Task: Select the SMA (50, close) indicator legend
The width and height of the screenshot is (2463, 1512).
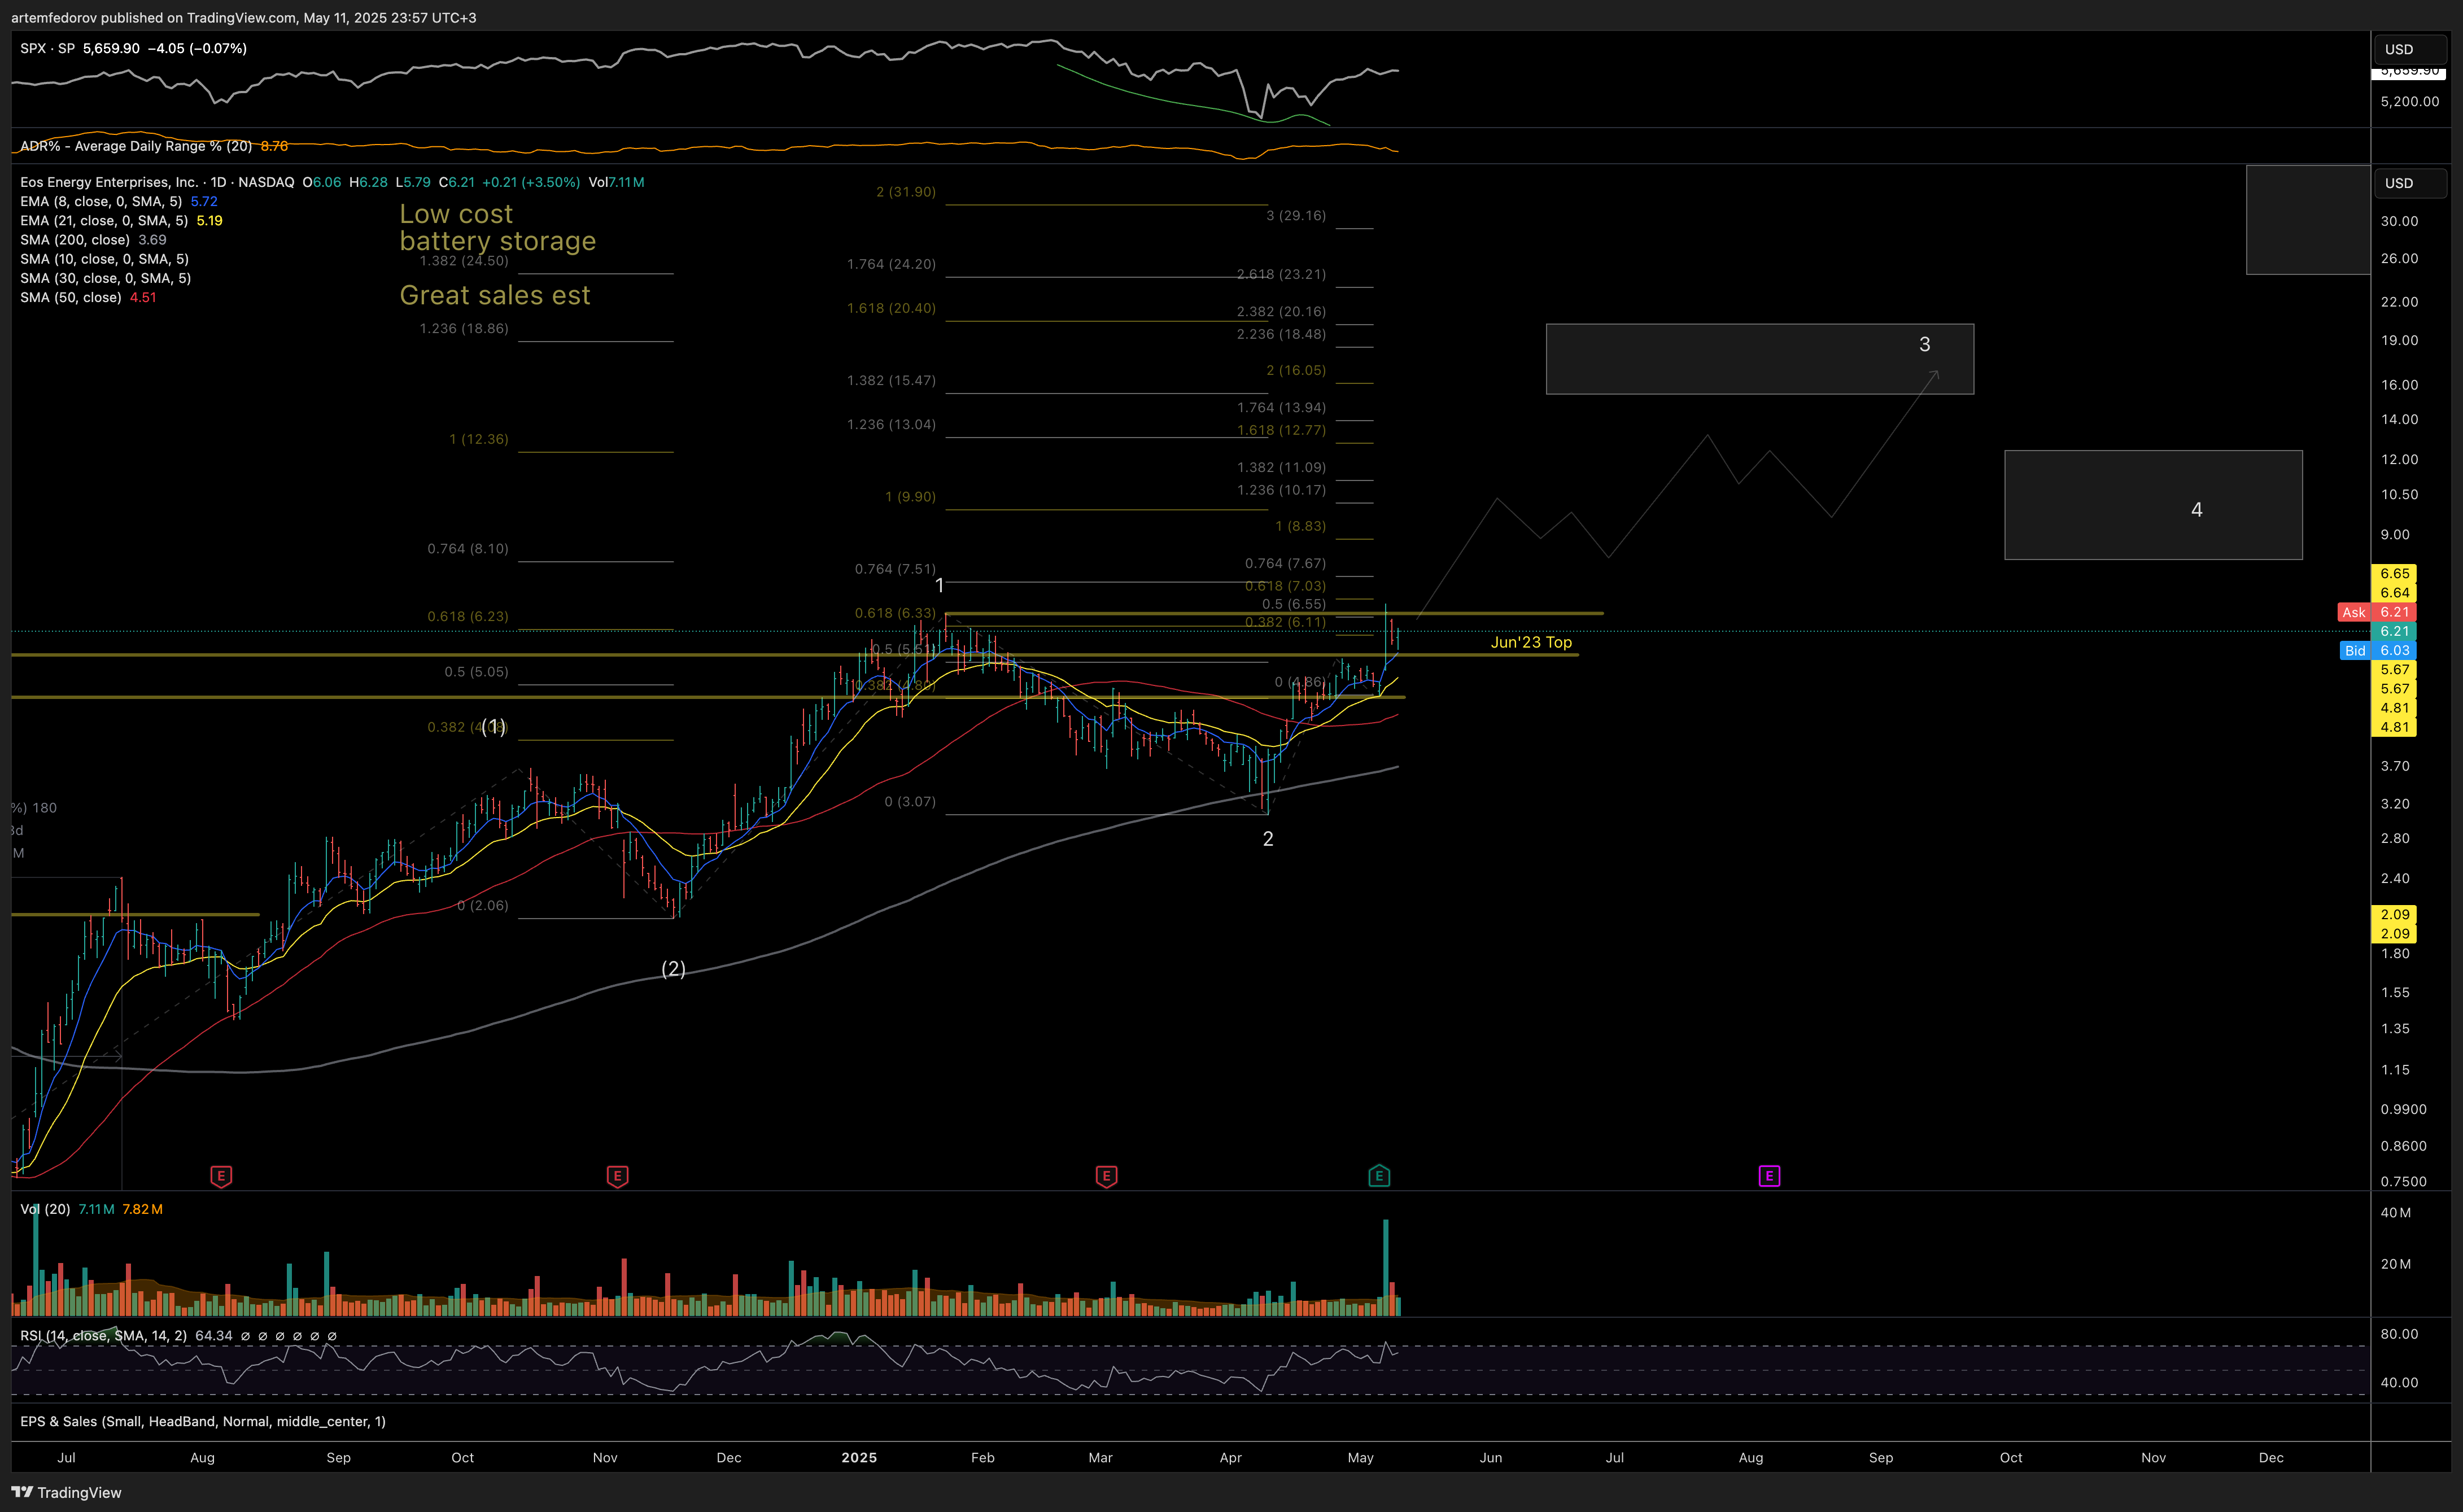Action: (x=71, y=297)
